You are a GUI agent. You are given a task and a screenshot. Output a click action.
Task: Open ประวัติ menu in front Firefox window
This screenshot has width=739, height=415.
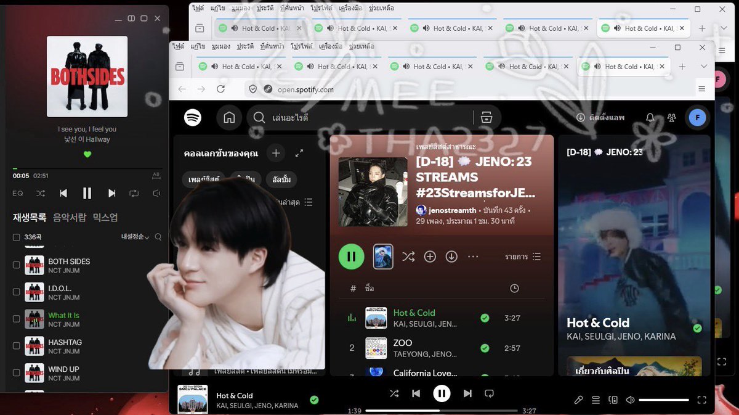click(x=245, y=46)
